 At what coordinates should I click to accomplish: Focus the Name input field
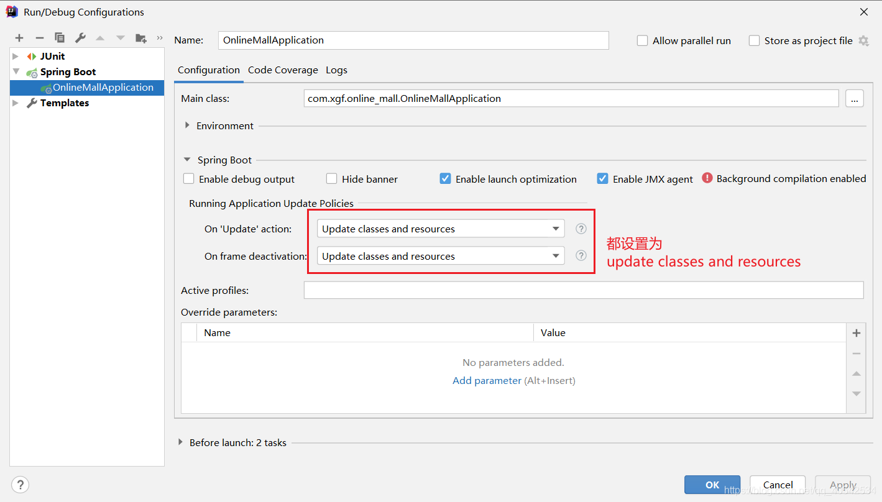click(413, 40)
